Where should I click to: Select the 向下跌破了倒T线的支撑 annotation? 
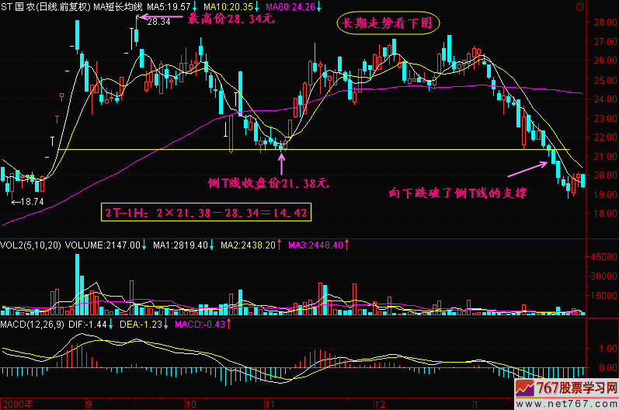coord(457,192)
